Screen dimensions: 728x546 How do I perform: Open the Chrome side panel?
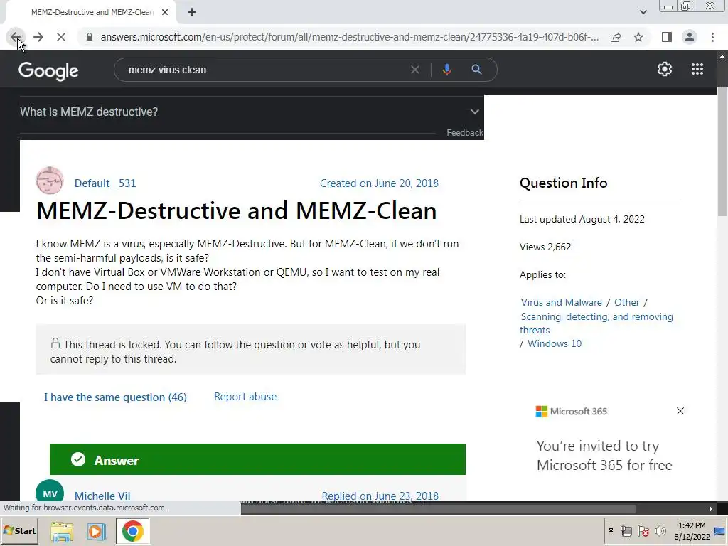(x=667, y=37)
